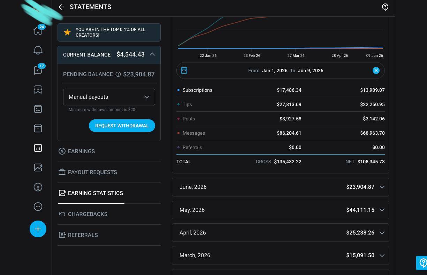Click the help question mark icon
The image size is (427, 275).
[385, 7]
